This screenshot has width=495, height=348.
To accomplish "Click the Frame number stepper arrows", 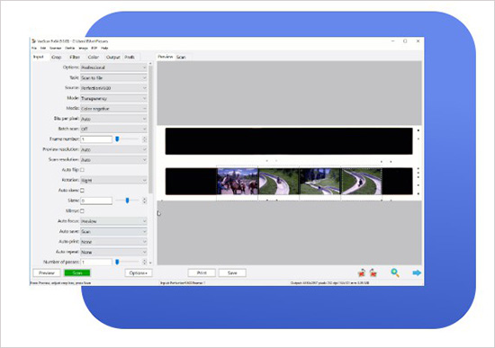I will (145, 139).
